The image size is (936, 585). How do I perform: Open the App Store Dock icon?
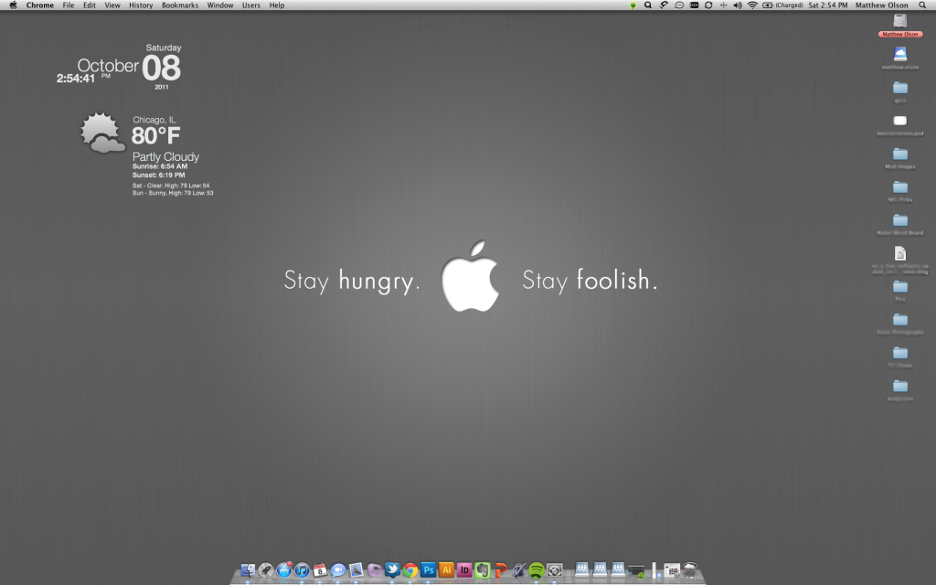click(284, 570)
